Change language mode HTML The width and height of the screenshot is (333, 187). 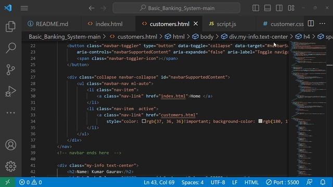251,182
